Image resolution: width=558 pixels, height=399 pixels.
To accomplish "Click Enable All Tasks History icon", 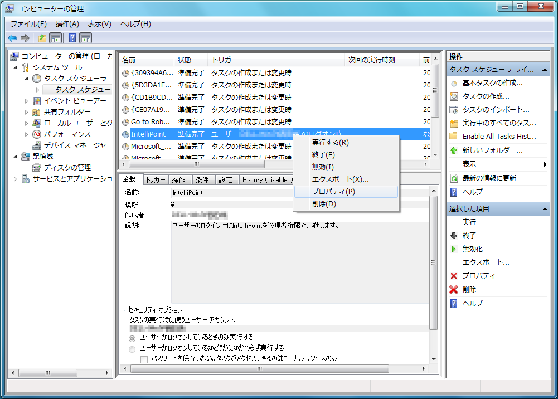I will point(453,136).
